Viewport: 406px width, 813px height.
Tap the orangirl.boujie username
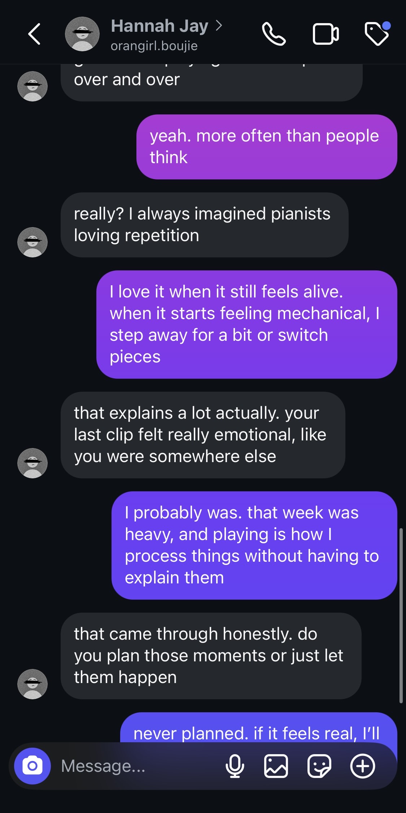tap(154, 45)
